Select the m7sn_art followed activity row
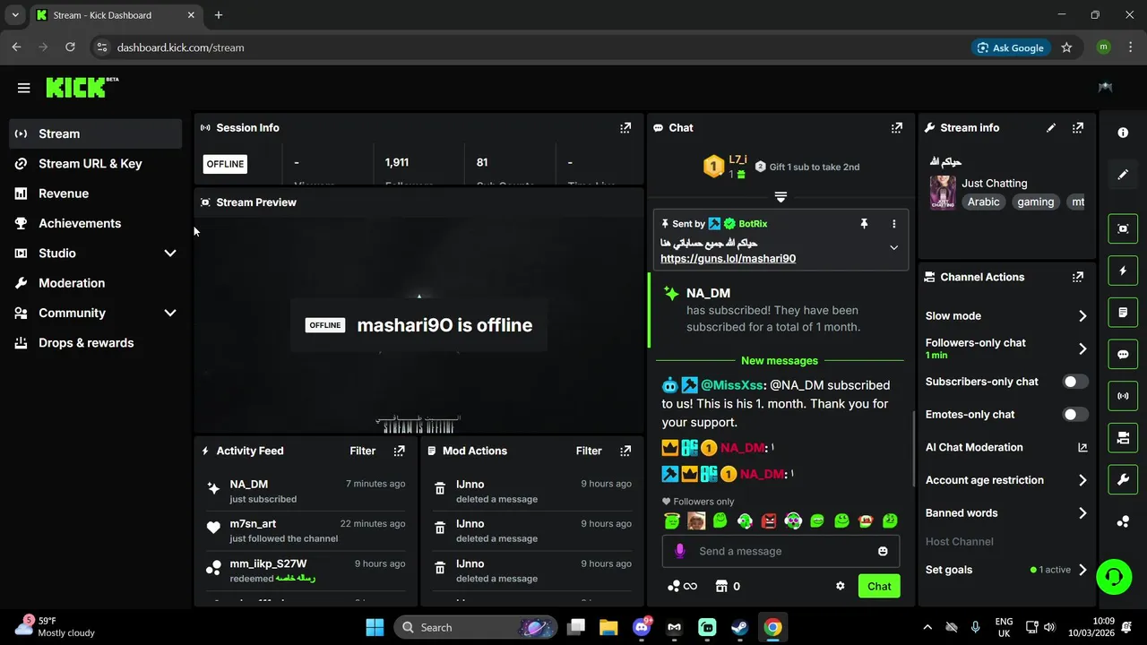 (306, 530)
